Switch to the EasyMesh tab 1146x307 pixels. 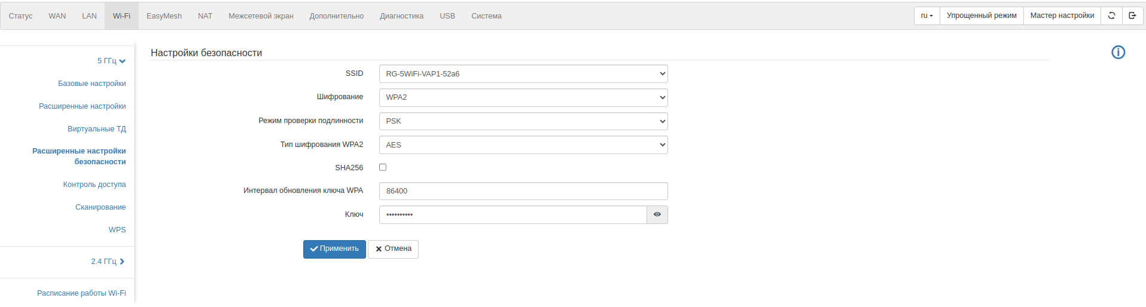point(164,16)
